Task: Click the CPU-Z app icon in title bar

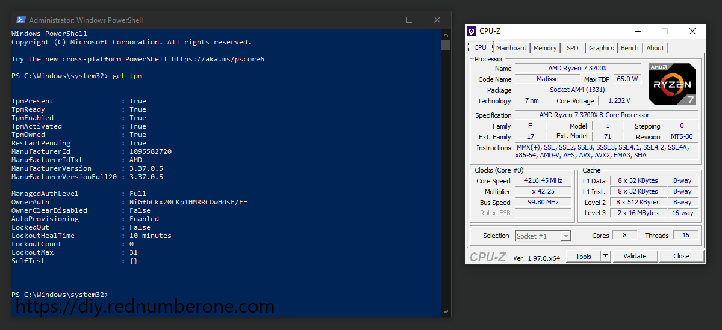Action: pos(471,31)
